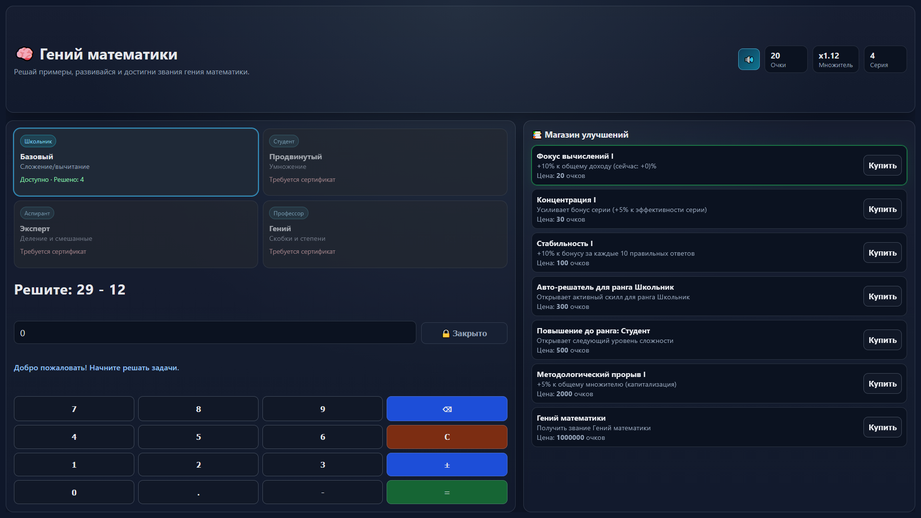Viewport: 921px width, 518px height.
Task: Click the lock icon on Закрыто button
Action: (446, 333)
